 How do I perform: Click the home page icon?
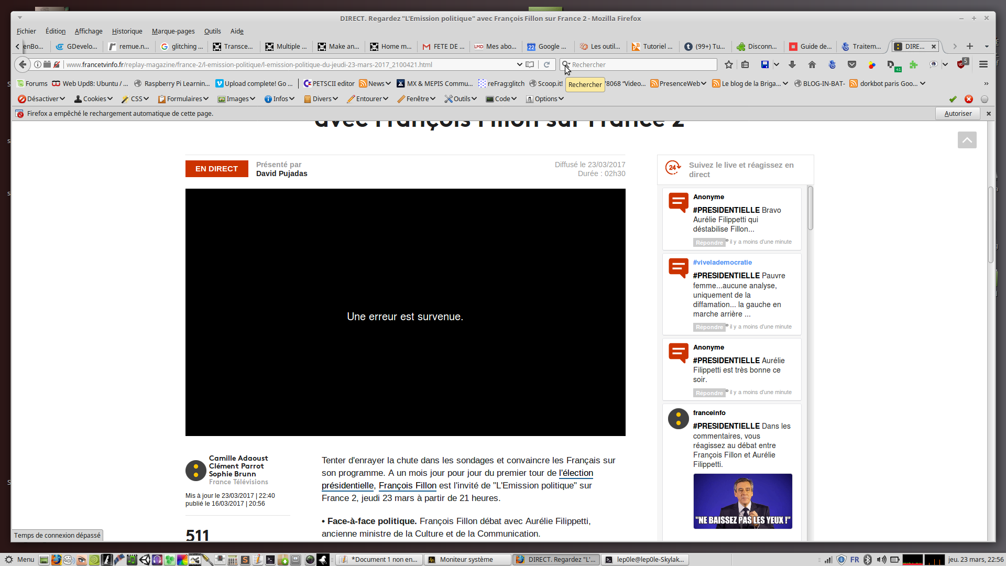(x=812, y=64)
